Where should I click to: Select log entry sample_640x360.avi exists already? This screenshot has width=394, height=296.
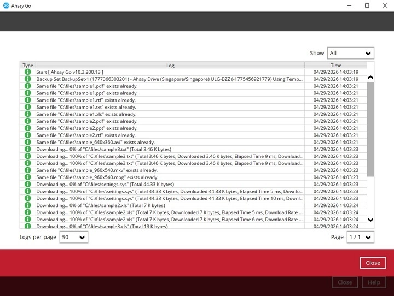coord(95,142)
